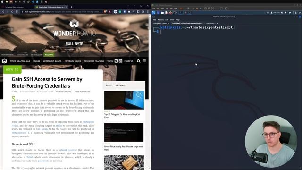Click the reload button in browser toolbar
Screen dimensions: 302x170
pyautogui.click(x=12, y=12)
